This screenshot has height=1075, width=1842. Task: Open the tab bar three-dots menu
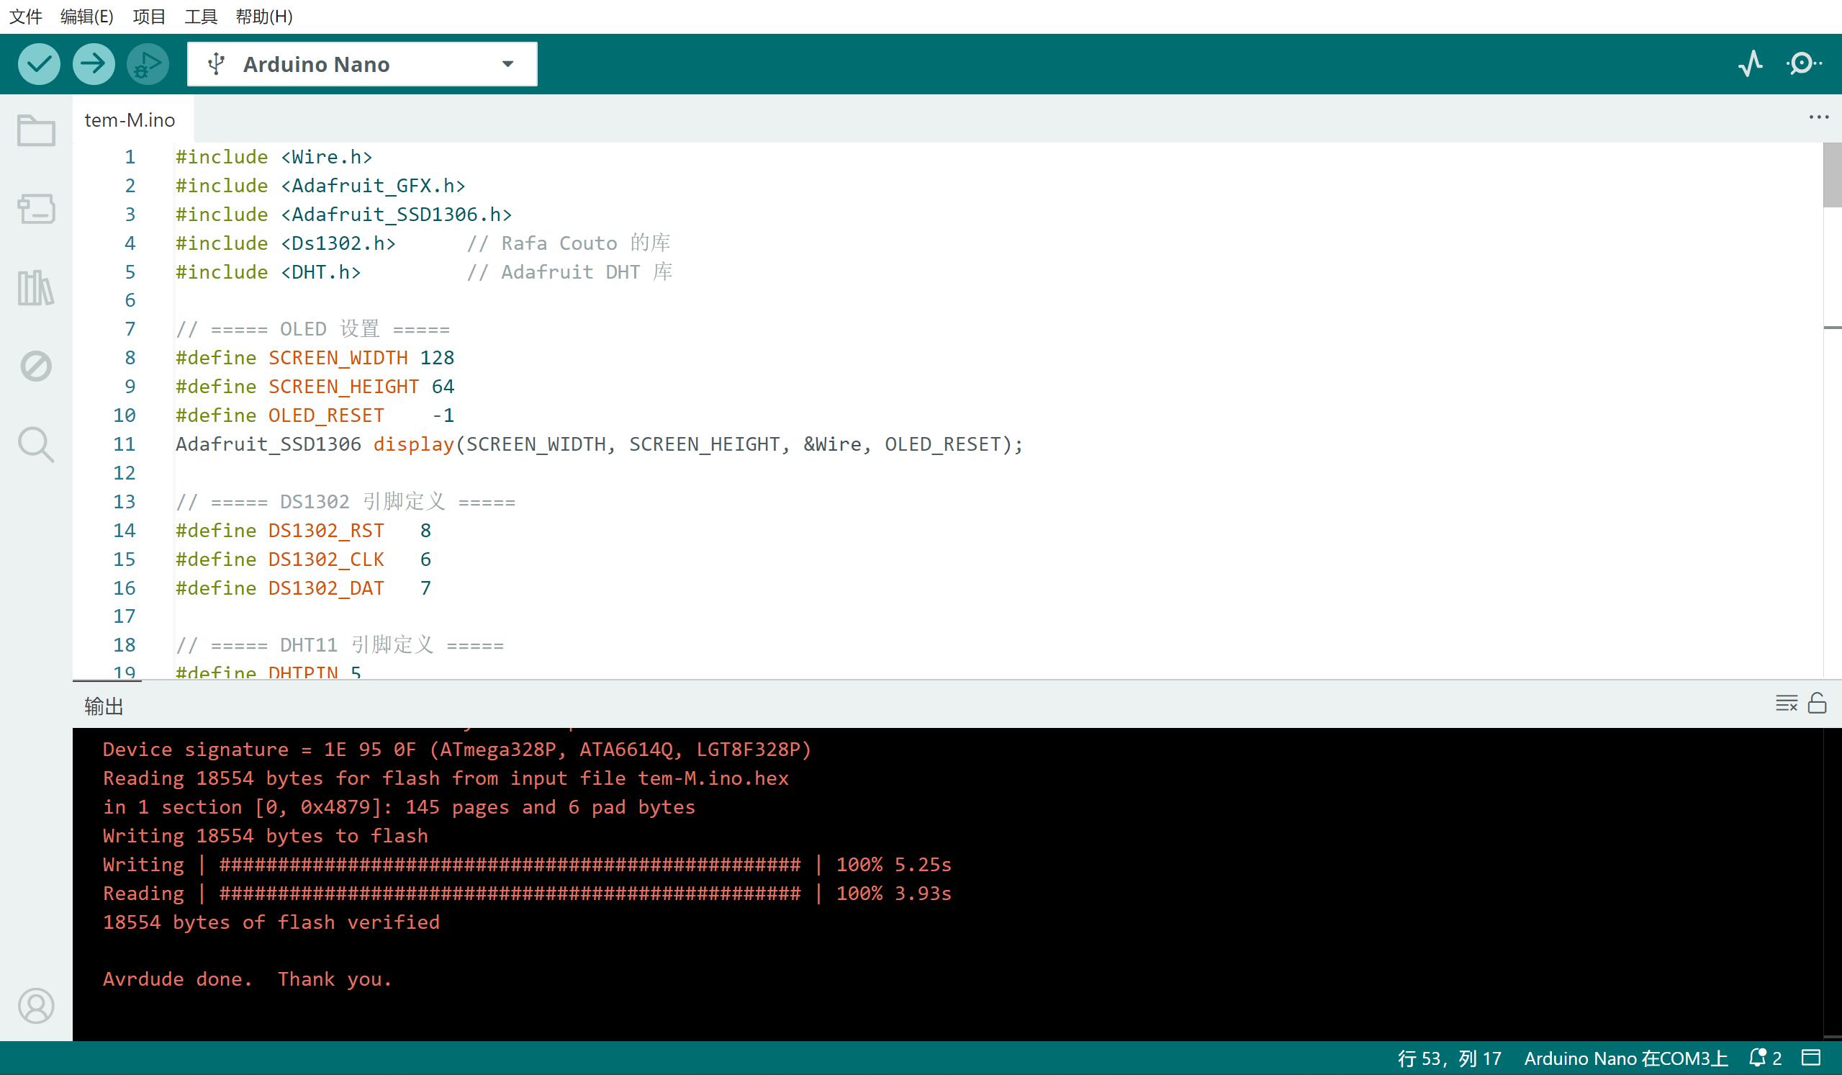coord(1819,118)
